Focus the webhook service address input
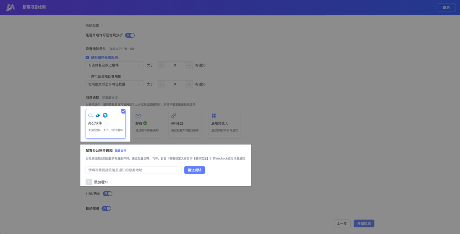This screenshot has width=460, height=234. coord(133,170)
